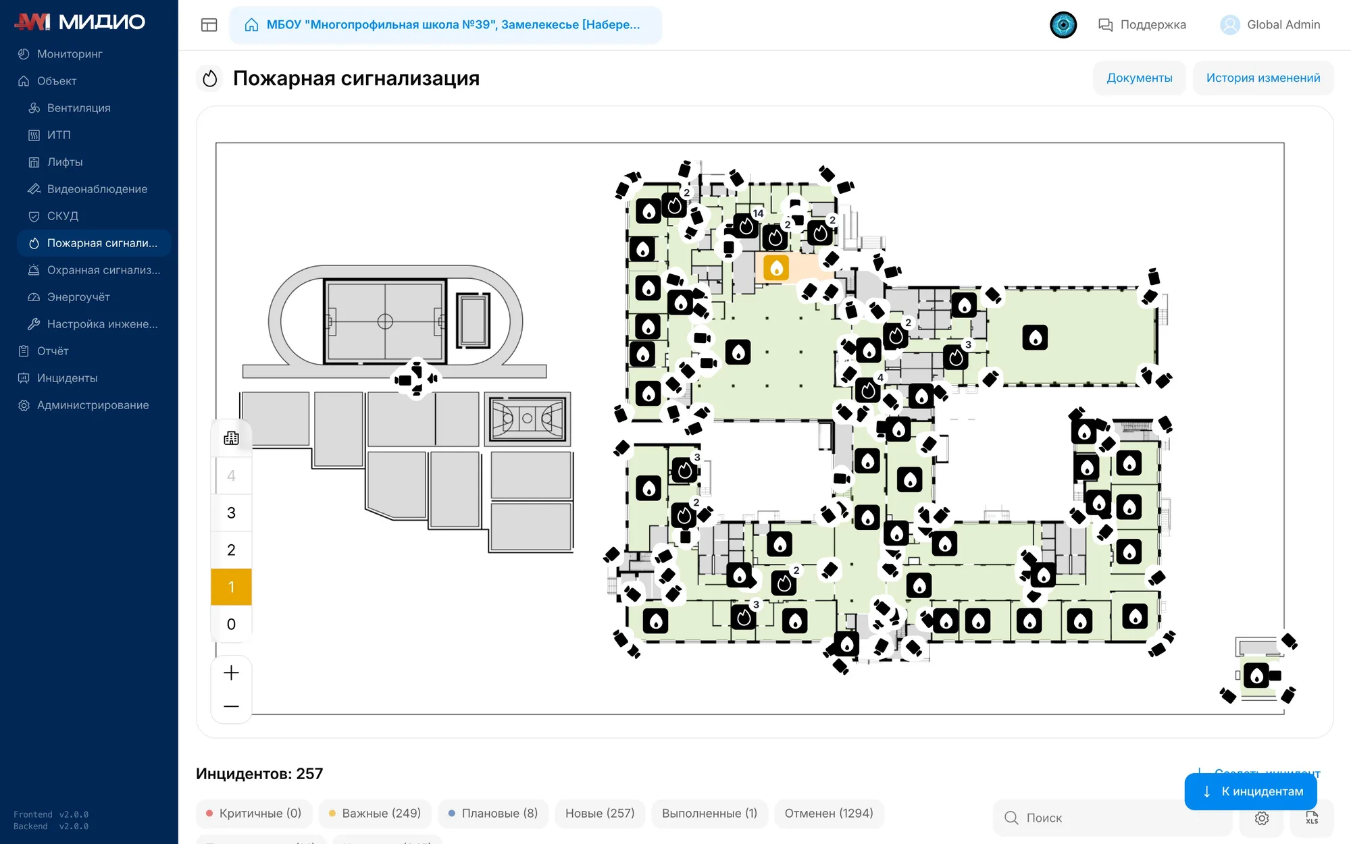Go to Видеонаблюдение section
The image size is (1351, 844).
pos(97,189)
